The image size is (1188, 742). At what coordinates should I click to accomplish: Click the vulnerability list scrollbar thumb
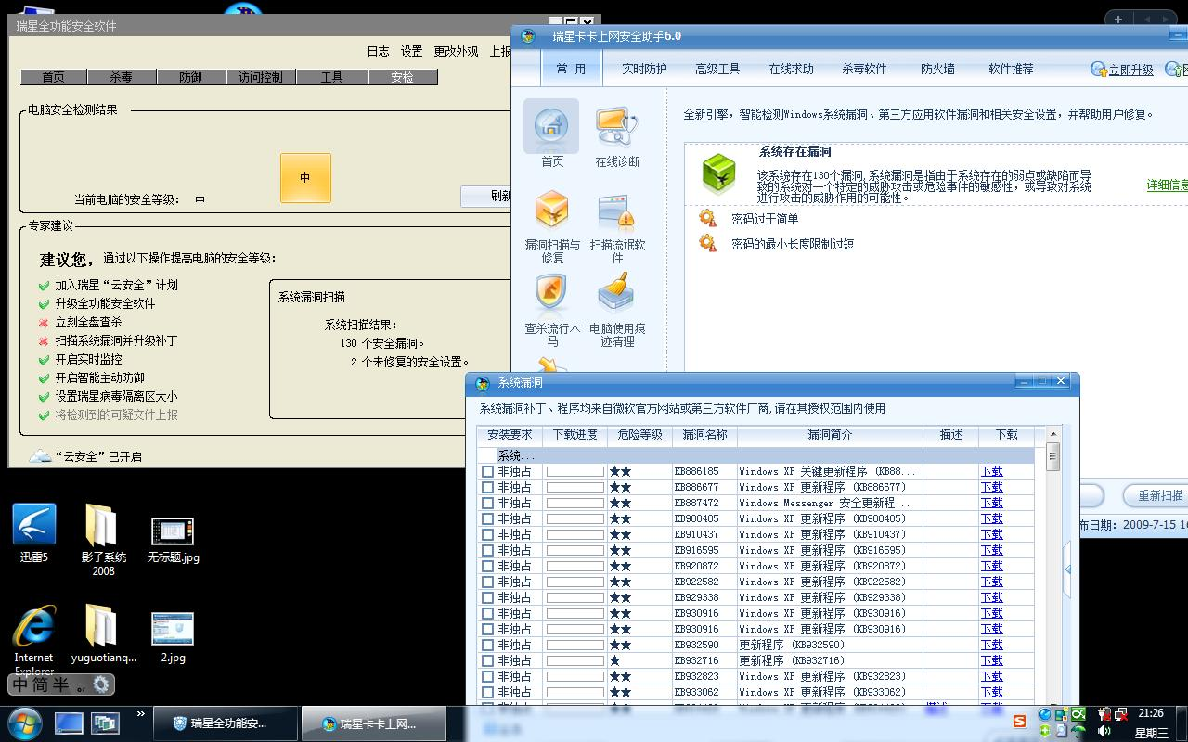1052,457
